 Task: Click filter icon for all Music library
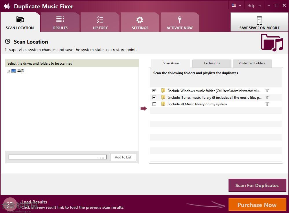[x=267, y=104]
